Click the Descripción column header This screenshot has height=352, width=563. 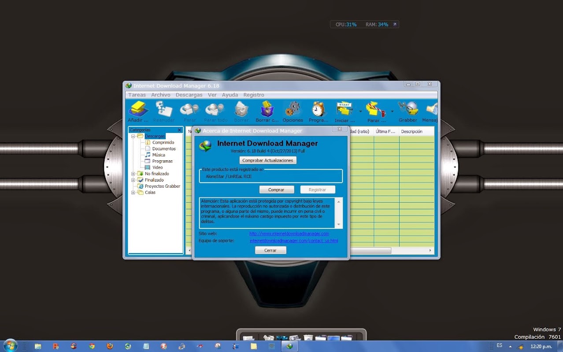point(416,131)
